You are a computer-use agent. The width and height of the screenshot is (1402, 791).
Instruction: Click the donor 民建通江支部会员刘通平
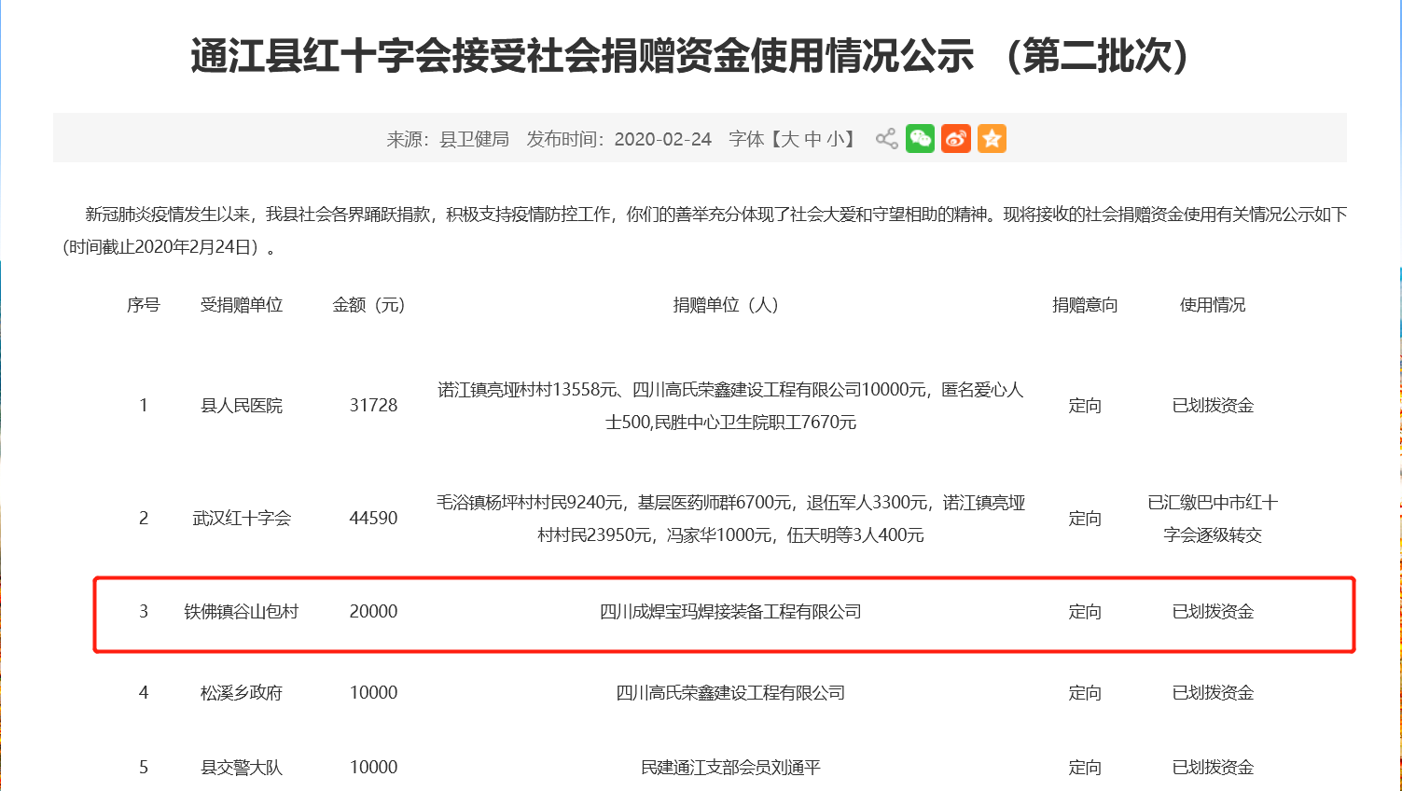730,768
